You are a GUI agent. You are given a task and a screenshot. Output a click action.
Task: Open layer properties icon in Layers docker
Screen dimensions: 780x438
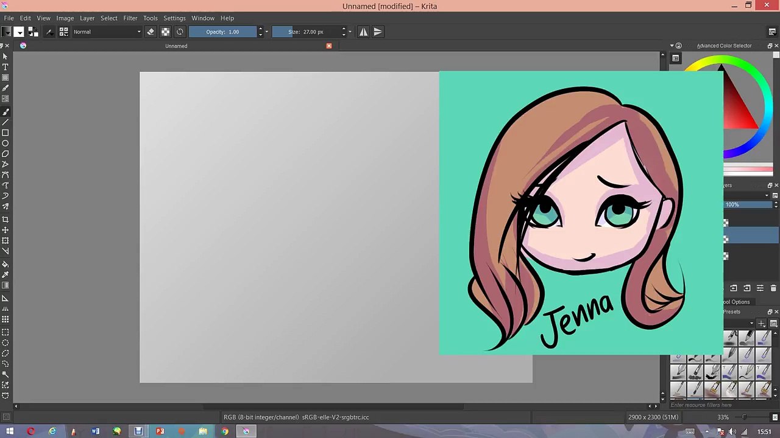point(760,288)
